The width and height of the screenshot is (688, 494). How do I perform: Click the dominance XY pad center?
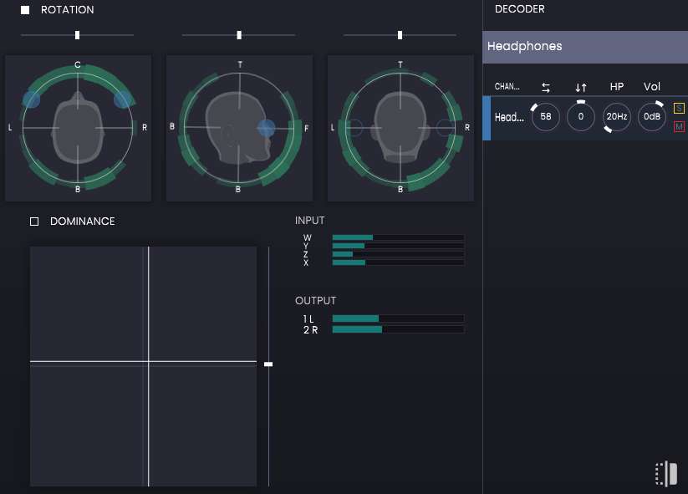(x=148, y=362)
